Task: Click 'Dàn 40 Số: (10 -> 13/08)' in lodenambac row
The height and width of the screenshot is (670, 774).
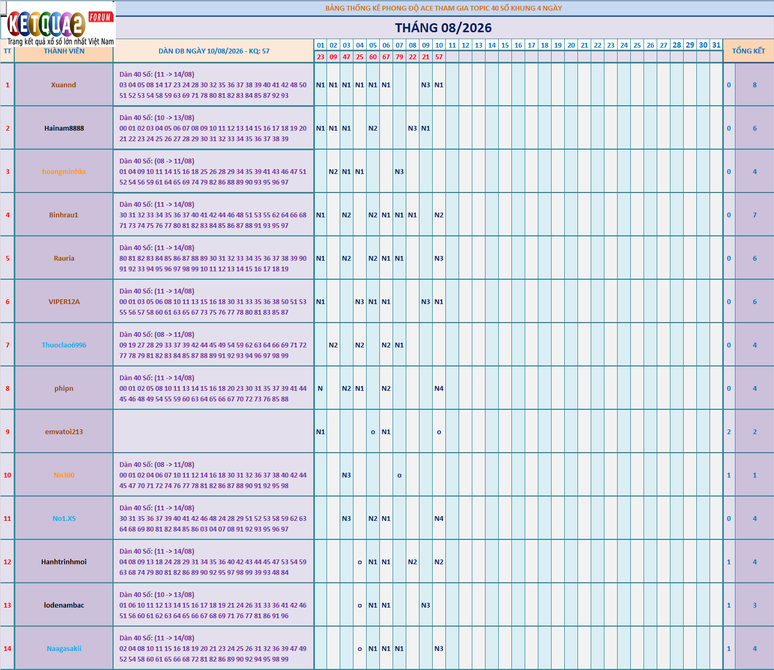Action: point(157,595)
